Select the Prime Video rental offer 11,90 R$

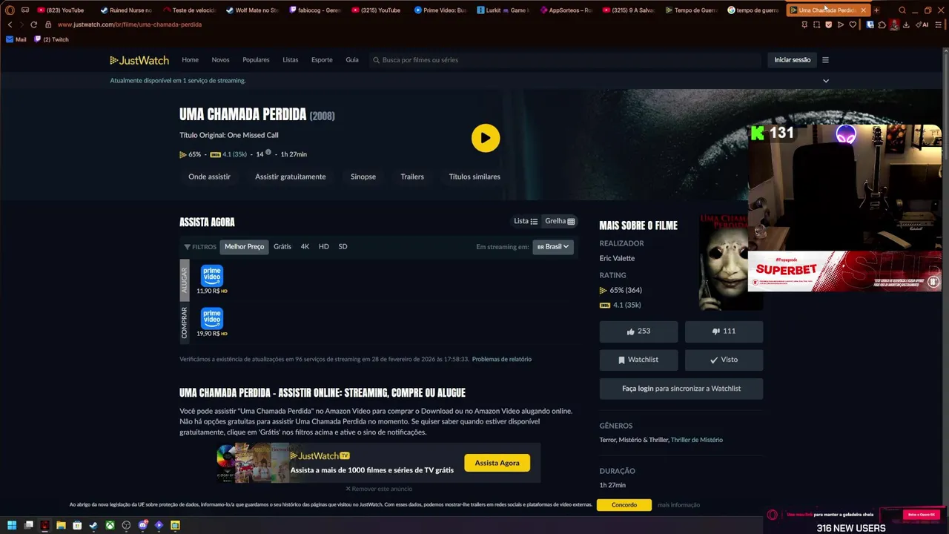click(211, 280)
